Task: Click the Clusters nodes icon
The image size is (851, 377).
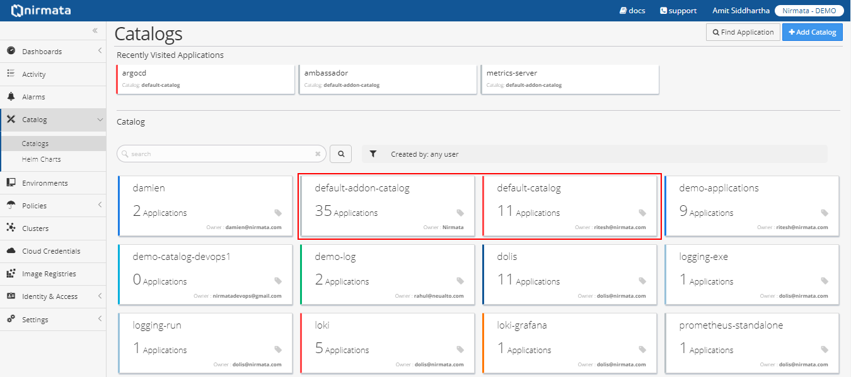Action: point(11,228)
